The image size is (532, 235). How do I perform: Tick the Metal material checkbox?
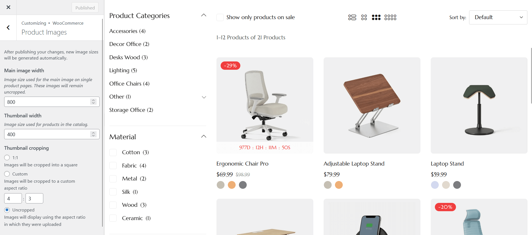[x=113, y=179]
